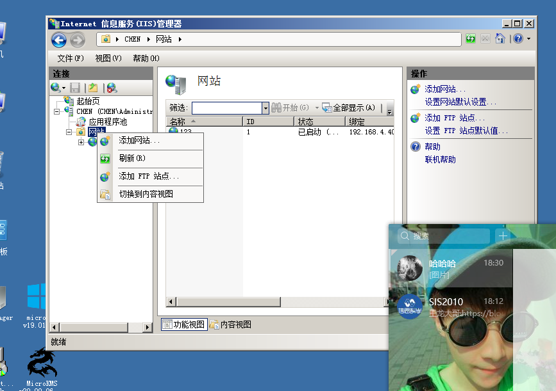Screen dimensions: 556x391
Task: Click CHEN in the address breadcrumb
Action: tap(132, 39)
